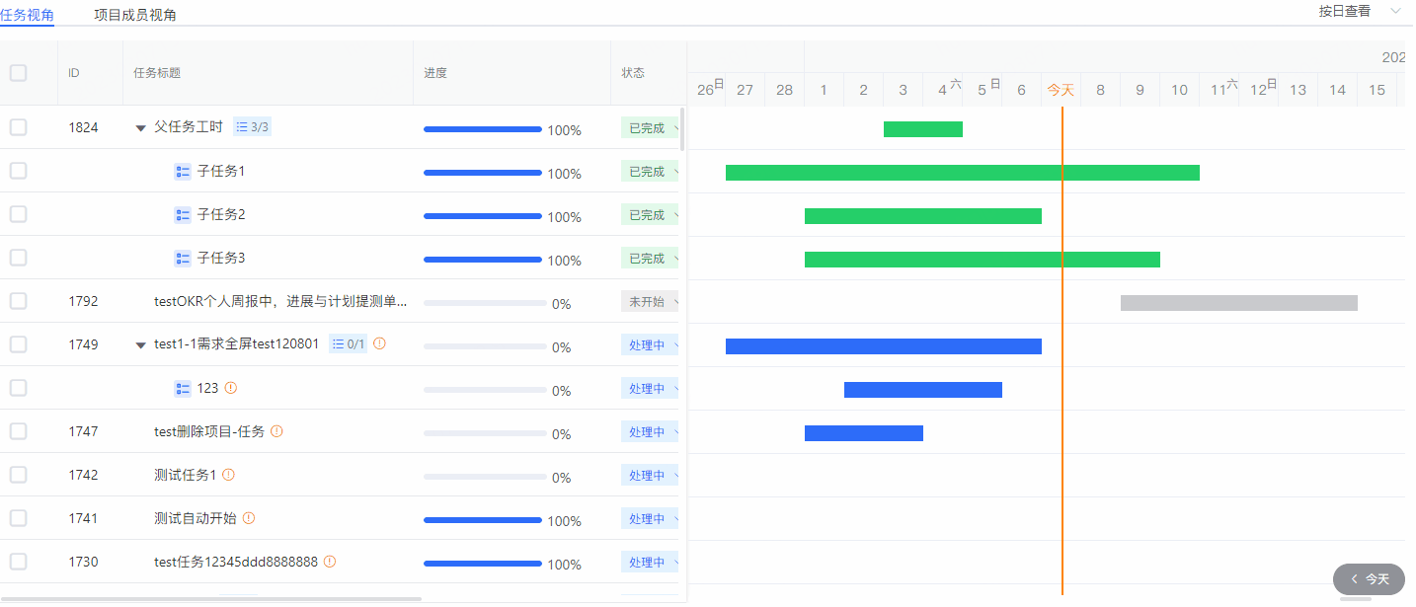Screen dimensions: 1416x607
Task: Open 按日查看 view dropdown
Action: [x=1359, y=11]
